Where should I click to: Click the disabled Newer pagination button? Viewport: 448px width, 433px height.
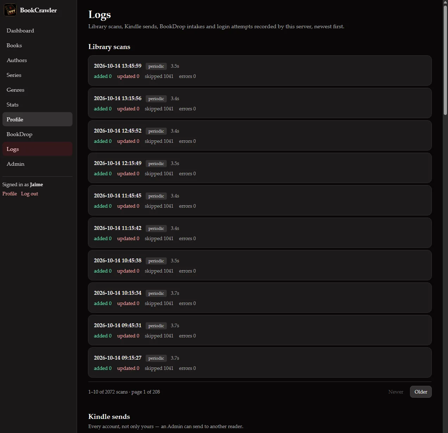point(396,392)
